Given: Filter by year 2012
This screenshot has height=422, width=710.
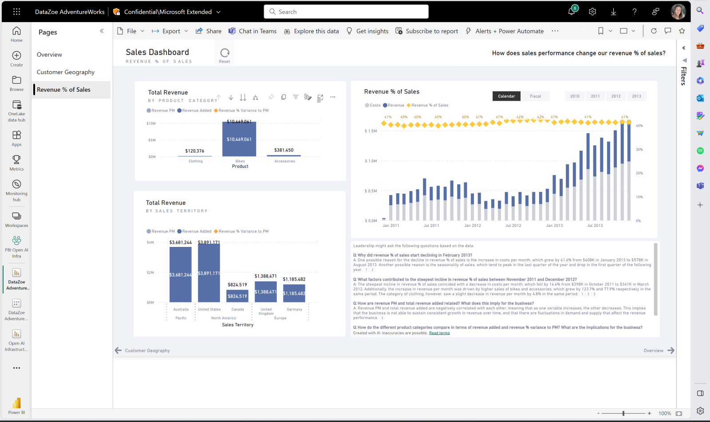Looking at the screenshot, I should coord(616,96).
